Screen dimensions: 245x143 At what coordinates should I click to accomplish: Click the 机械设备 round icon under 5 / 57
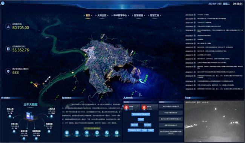(x=49, y=131)
